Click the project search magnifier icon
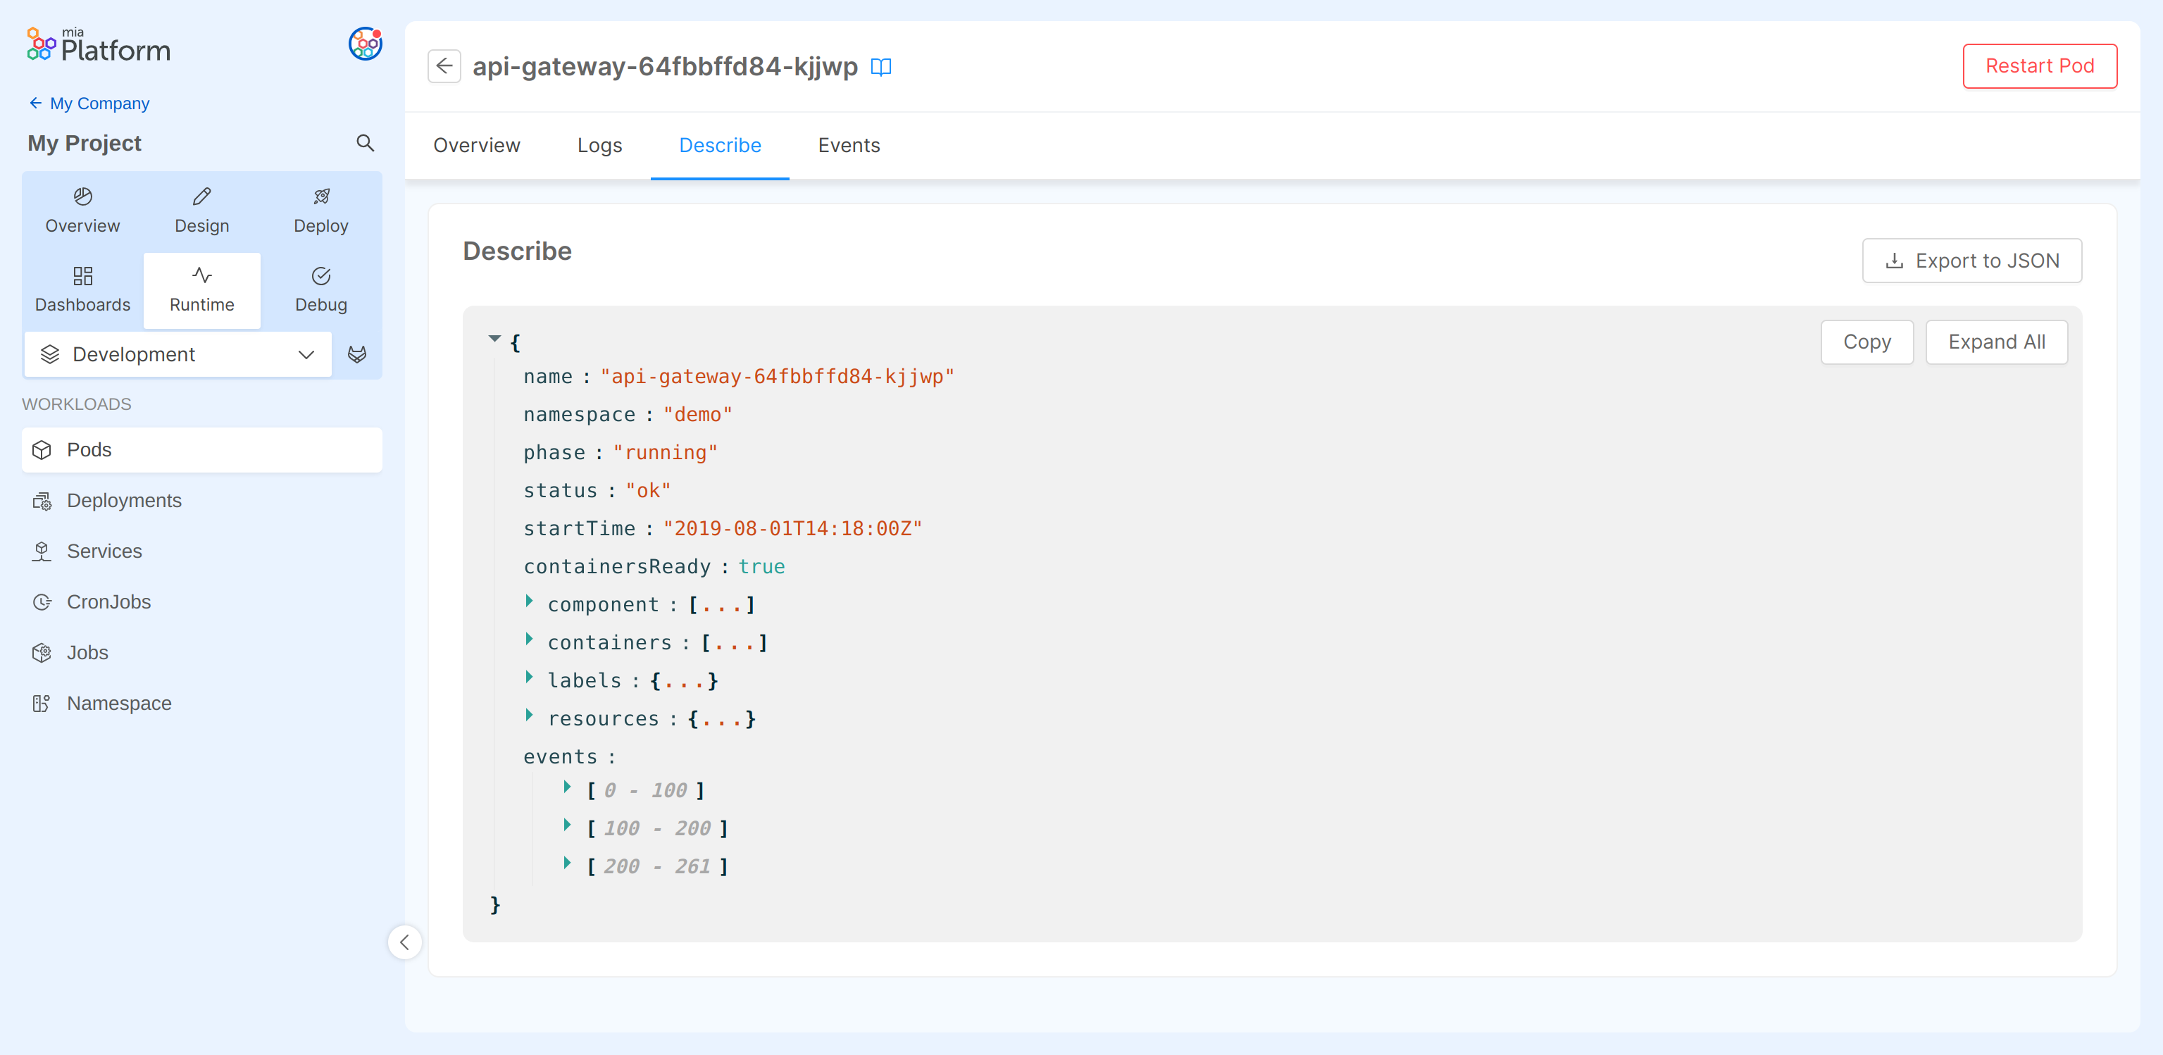 pyautogui.click(x=364, y=143)
